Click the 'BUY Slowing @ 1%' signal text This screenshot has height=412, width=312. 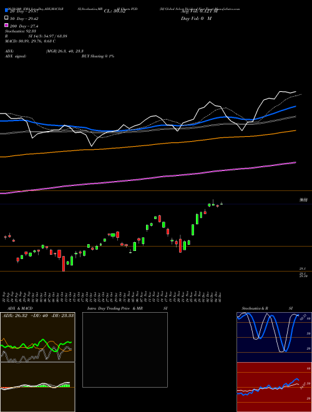[98, 56]
